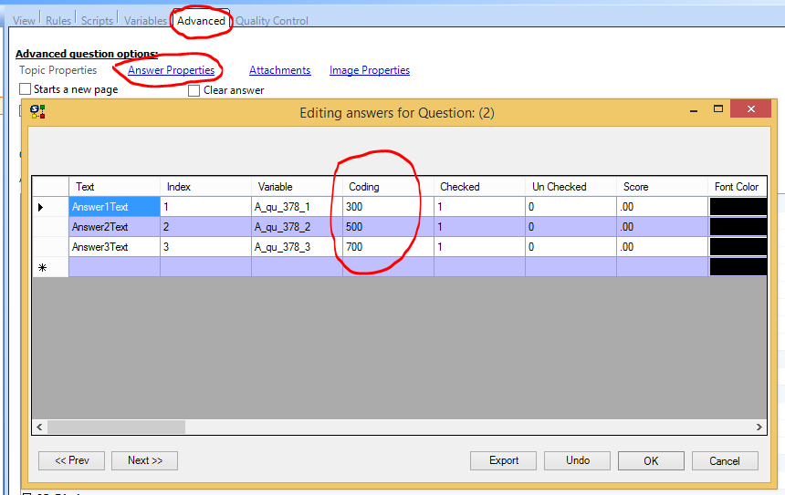Click the Font Color column header
The height and width of the screenshot is (495, 785).
tap(737, 187)
